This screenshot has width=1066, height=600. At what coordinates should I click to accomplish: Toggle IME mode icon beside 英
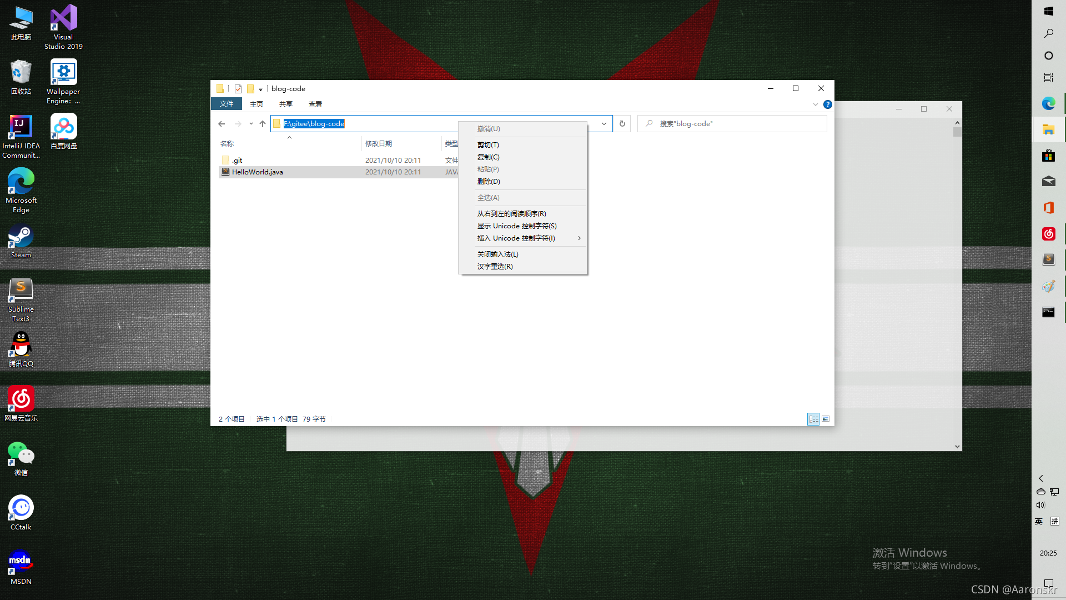coord(1055,521)
